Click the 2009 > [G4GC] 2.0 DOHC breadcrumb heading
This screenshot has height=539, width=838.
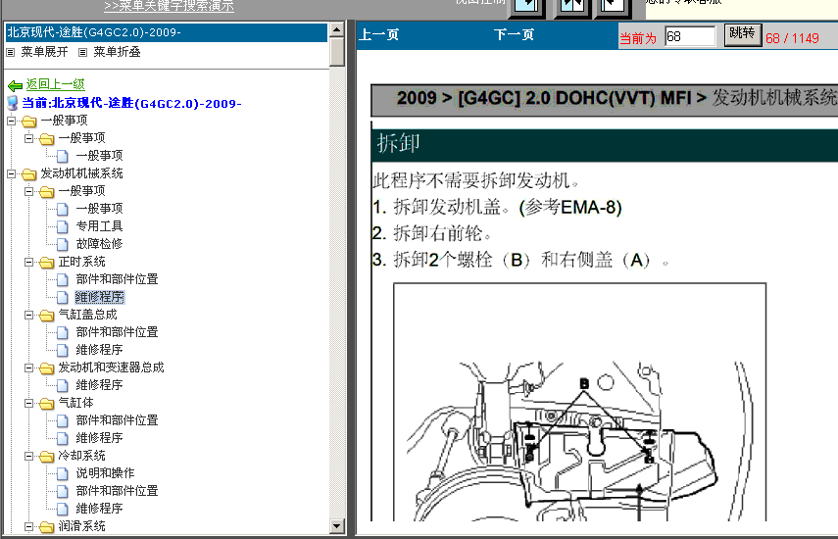pyautogui.click(x=604, y=99)
